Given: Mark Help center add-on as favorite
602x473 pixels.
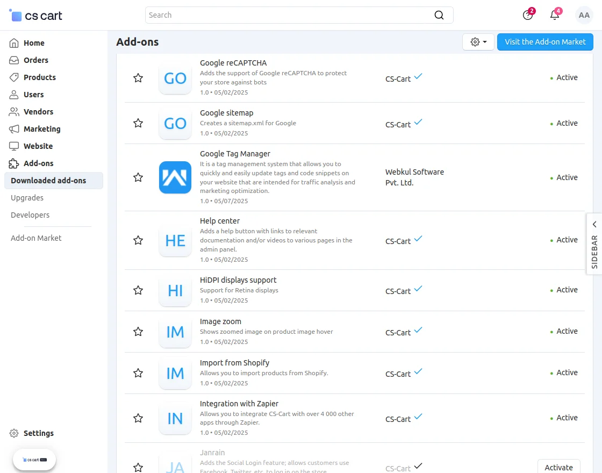Looking at the screenshot, I should (x=138, y=240).
